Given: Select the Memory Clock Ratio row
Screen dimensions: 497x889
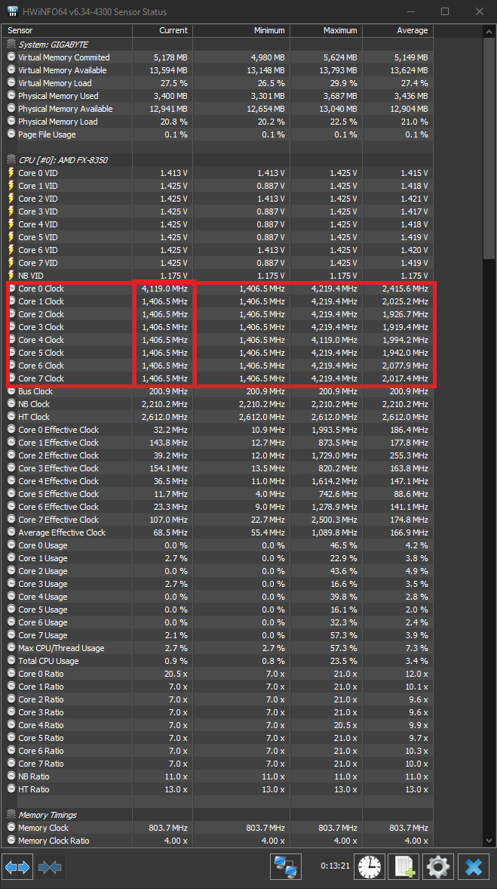Looking at the screenshot, I should pos(219,841).
